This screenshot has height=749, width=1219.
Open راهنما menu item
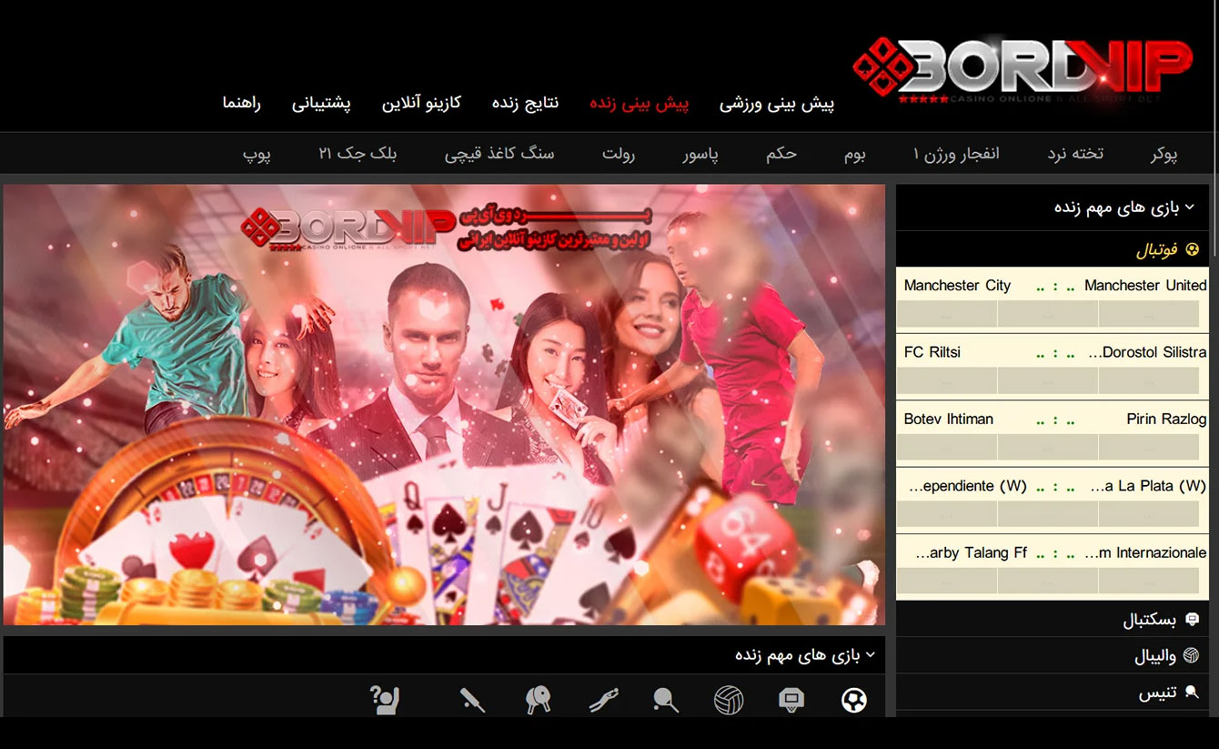click(x=242, y=103)
